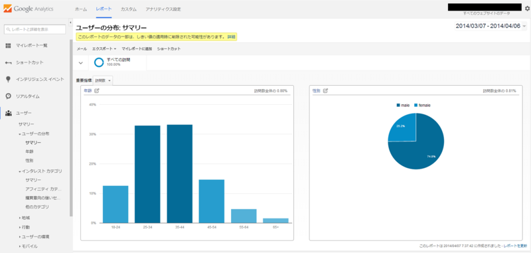Open the 性別 chart title link
This screenshot has height=253, width=531.
[317, 90]
